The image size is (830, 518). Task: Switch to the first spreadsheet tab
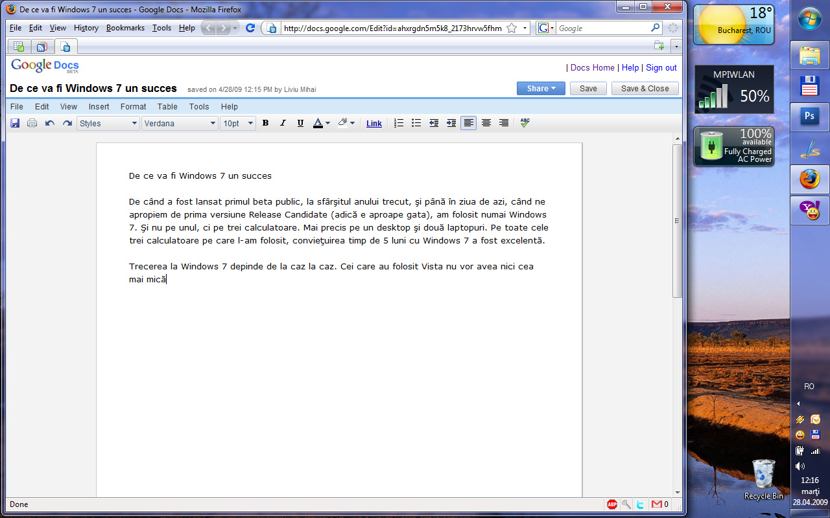(19, 47)
